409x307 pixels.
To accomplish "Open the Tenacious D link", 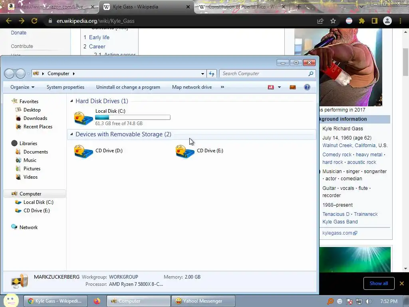I will click(336, 214).
